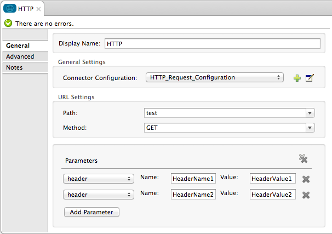The image size is (332, 234).
Task: Open the second header type dropdown
Action: pyautogui.click(x=99, y=195)
